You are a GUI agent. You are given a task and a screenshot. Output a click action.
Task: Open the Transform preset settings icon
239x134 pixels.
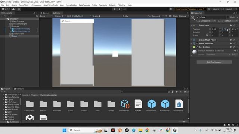coord(234,25)
